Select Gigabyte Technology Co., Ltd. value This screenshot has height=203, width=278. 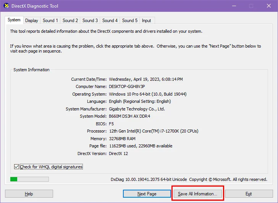coord(137,109)
